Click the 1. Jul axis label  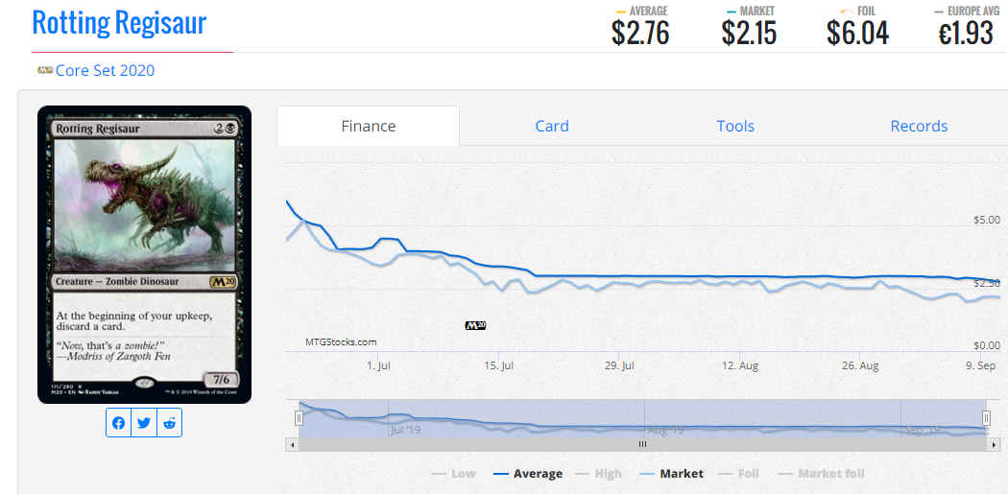pyautogui.click(x=378, y=366)
